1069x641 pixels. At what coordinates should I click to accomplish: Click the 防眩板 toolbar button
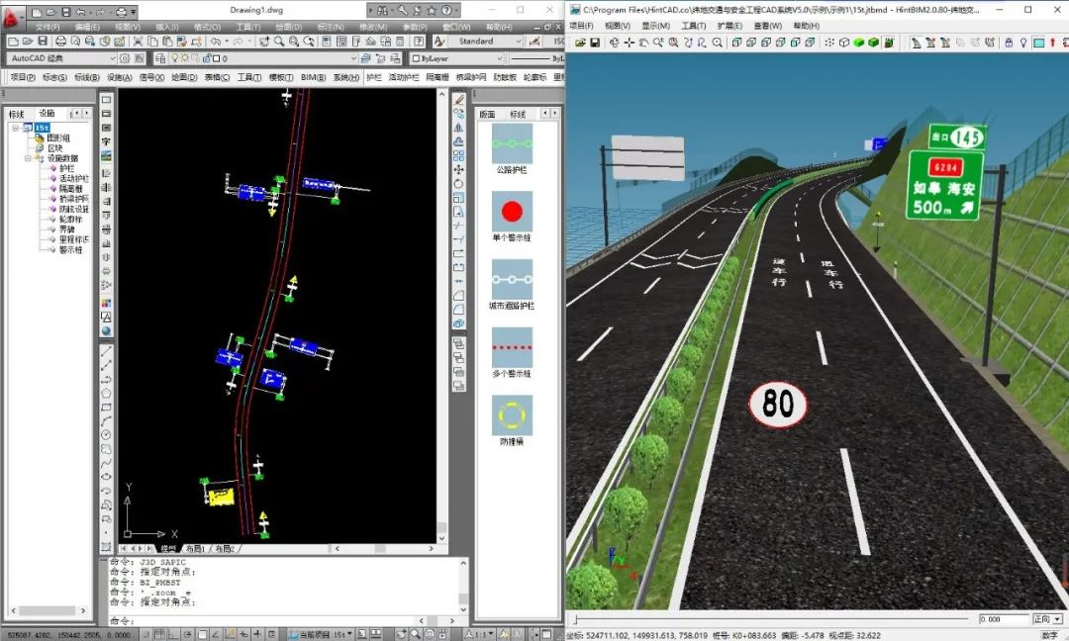coord(505,78)
